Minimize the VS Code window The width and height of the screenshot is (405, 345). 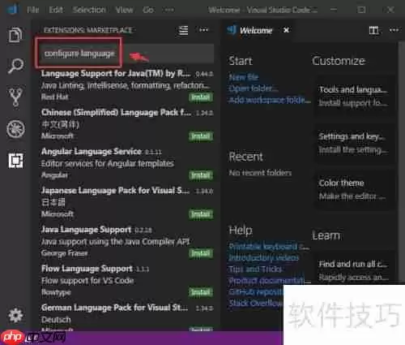pyautogui.click(x=334, y=10)
